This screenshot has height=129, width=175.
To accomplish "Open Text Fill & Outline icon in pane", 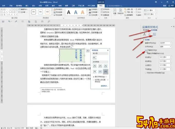I will tap(144, 34).
